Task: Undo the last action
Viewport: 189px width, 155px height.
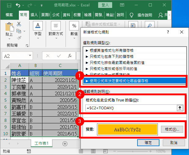Action: (x=18, y=5)
